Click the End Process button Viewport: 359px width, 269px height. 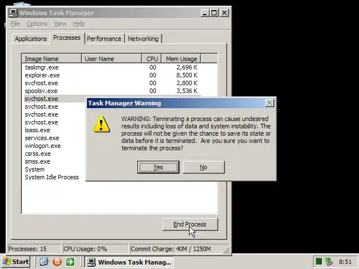click(190, 224)
